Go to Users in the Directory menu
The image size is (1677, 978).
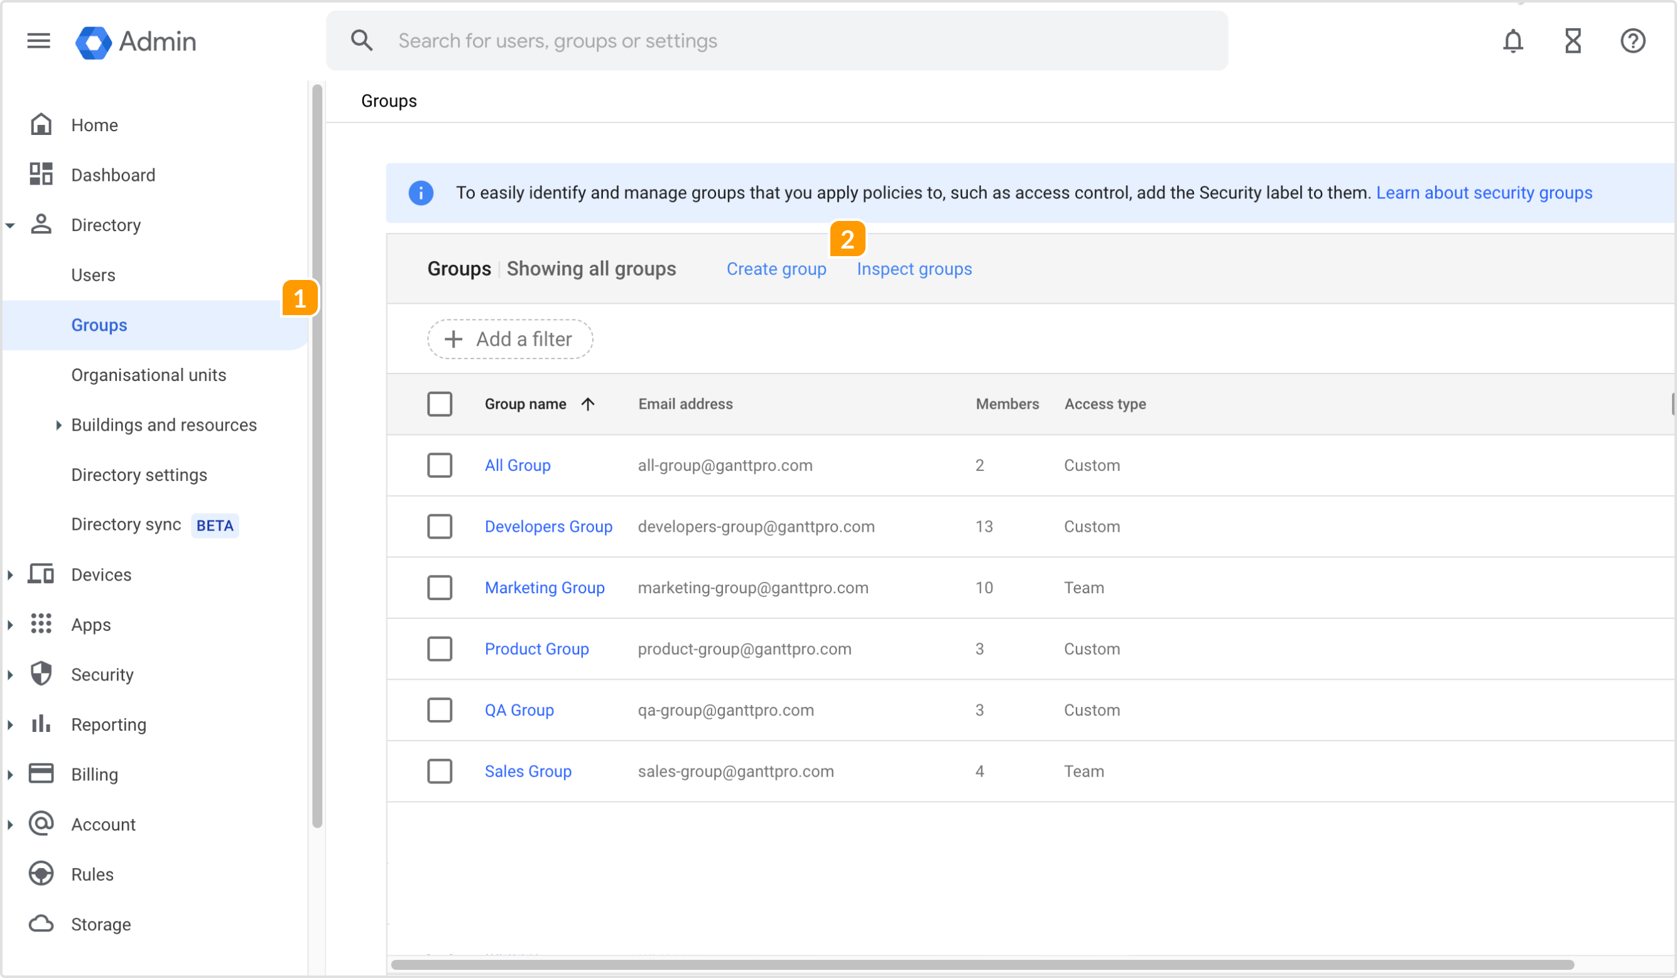click(x=93, y=276)
